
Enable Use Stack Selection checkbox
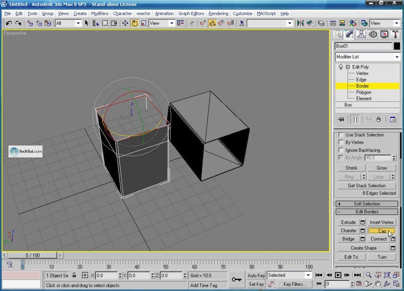coord(341,135)
